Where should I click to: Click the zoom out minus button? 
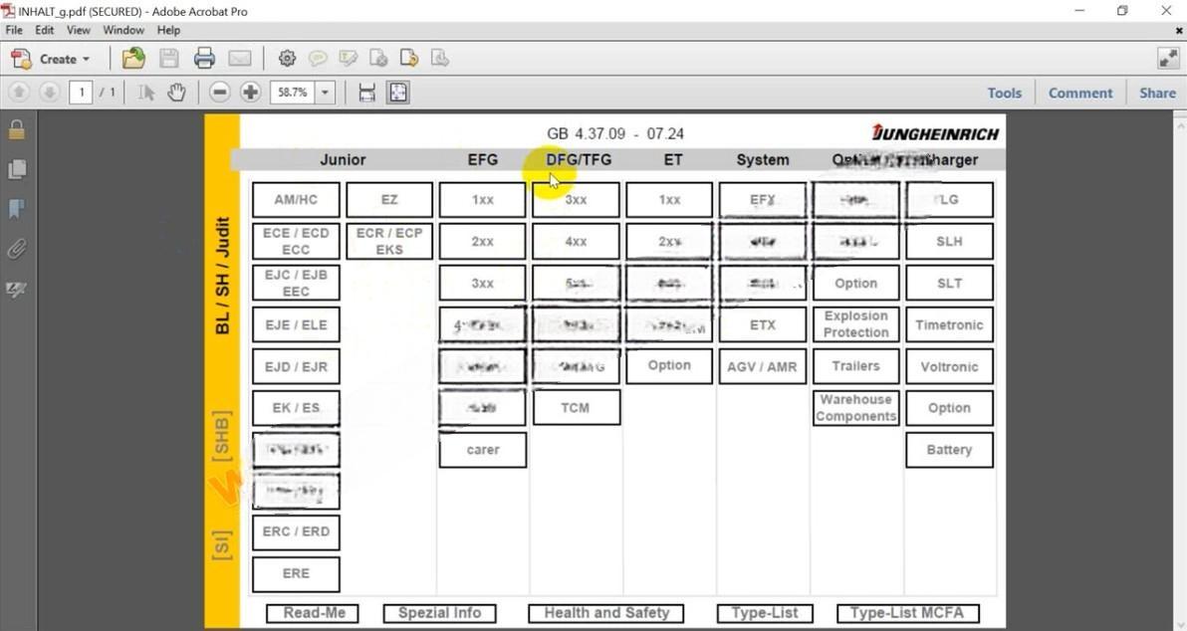tap(220, 93)
